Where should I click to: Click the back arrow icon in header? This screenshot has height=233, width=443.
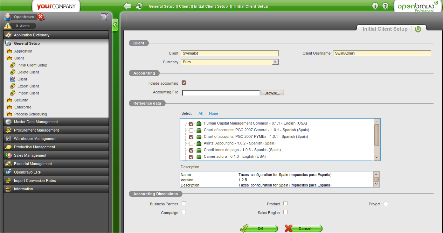click(x=127, y=6)
